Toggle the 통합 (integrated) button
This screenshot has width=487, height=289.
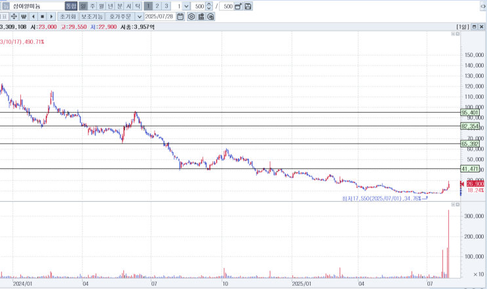(71, 6)
